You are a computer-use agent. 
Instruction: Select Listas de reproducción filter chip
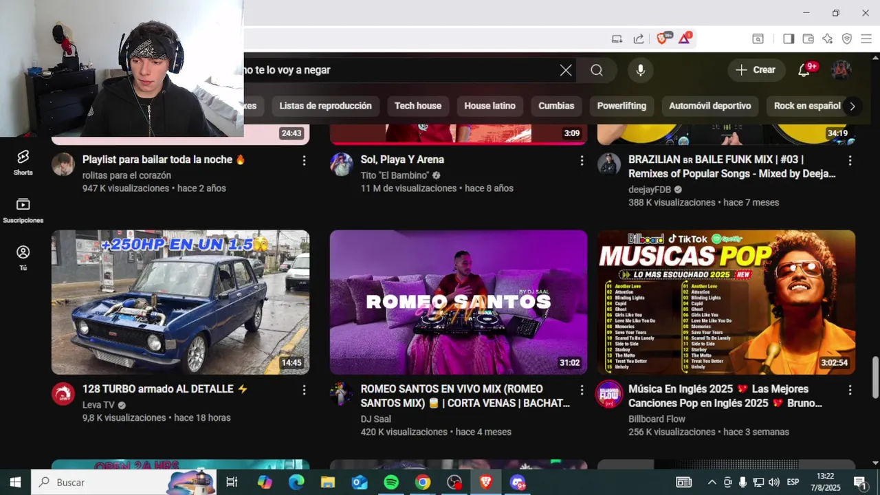[x=325, y=106]
